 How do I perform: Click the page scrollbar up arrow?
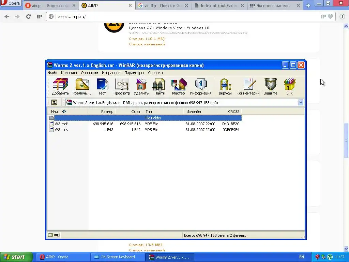pyautogui.click(x=346, y=26)
